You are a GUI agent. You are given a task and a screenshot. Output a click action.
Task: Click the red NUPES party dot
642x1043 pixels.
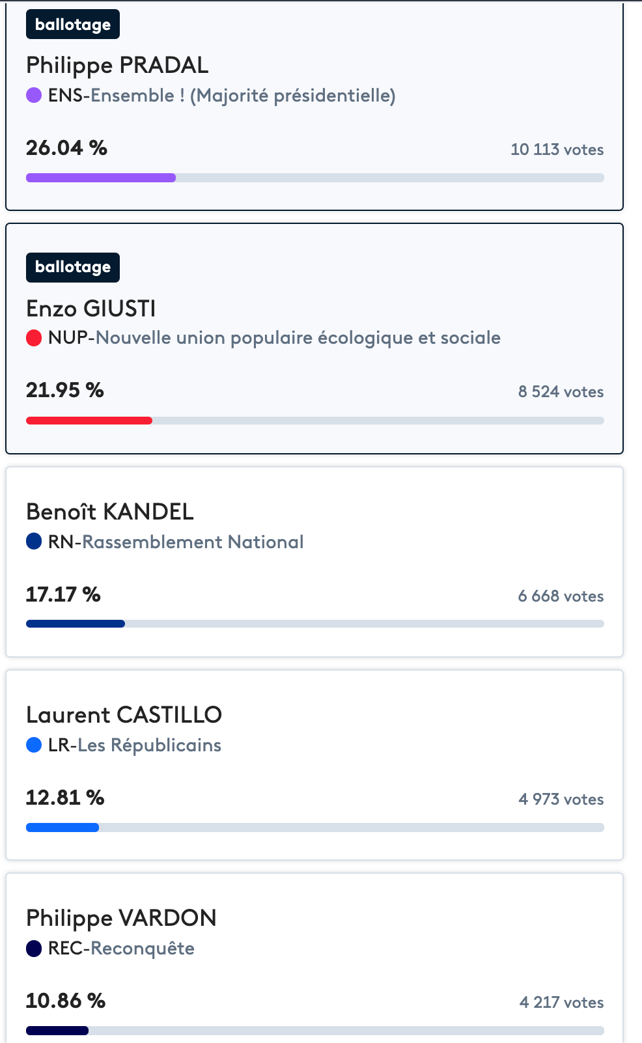coord(34,338)
